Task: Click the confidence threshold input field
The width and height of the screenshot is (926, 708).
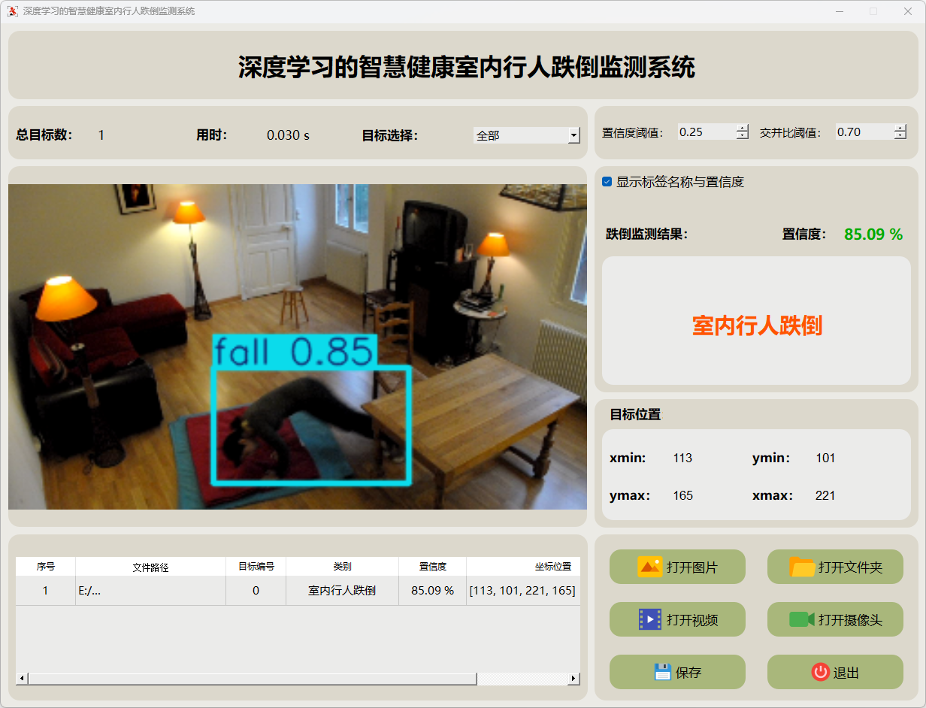Action: (x=706, y=132)
